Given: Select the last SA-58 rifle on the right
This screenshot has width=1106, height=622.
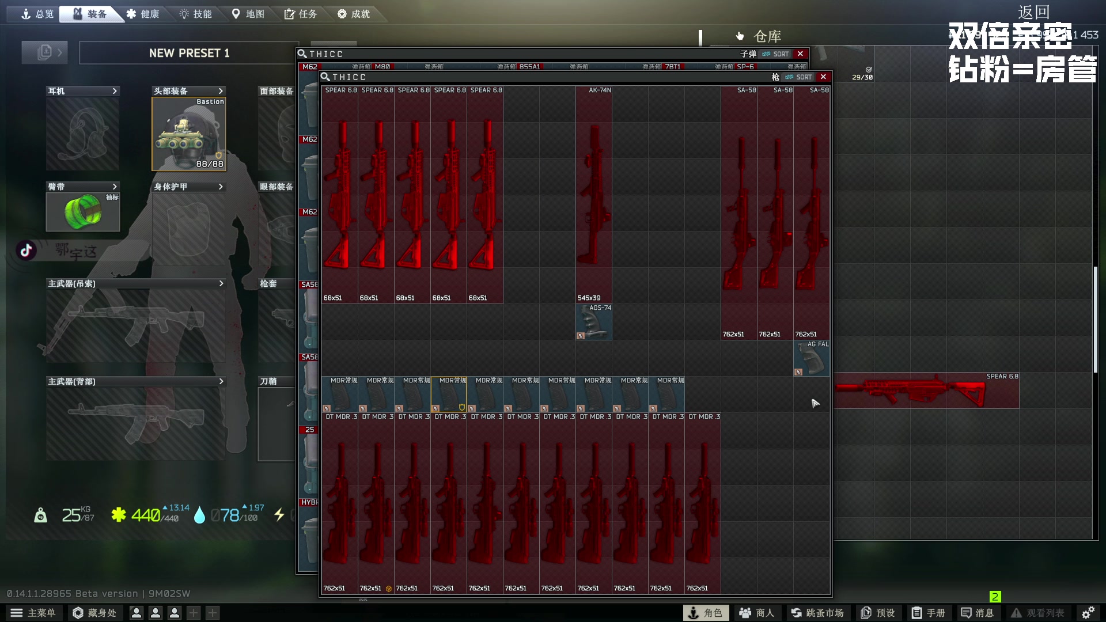Looking at the screenshot, I should [x=812, y=213].
